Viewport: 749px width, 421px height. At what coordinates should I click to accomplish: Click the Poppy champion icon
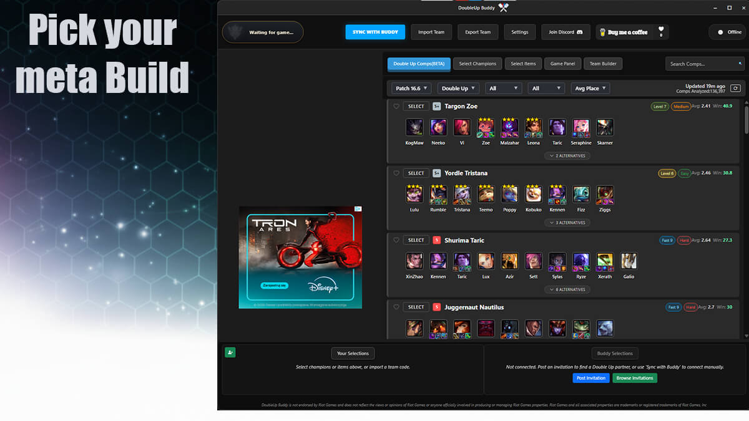(x=509, y=195)
